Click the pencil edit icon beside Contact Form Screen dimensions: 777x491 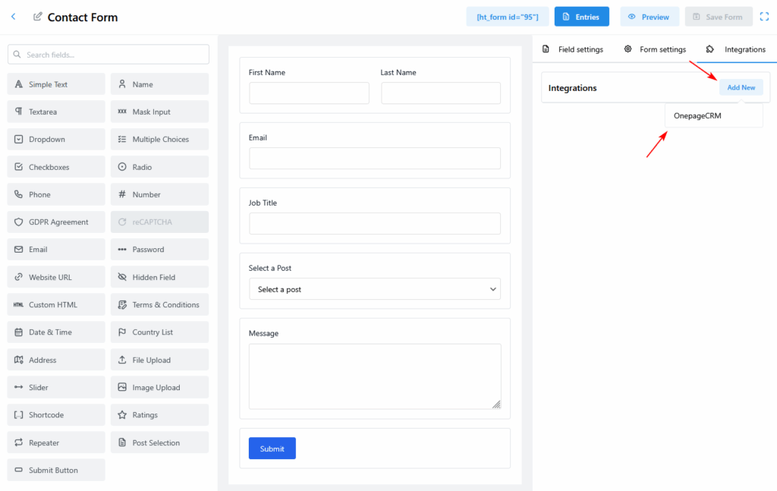(x=38, y=17)
